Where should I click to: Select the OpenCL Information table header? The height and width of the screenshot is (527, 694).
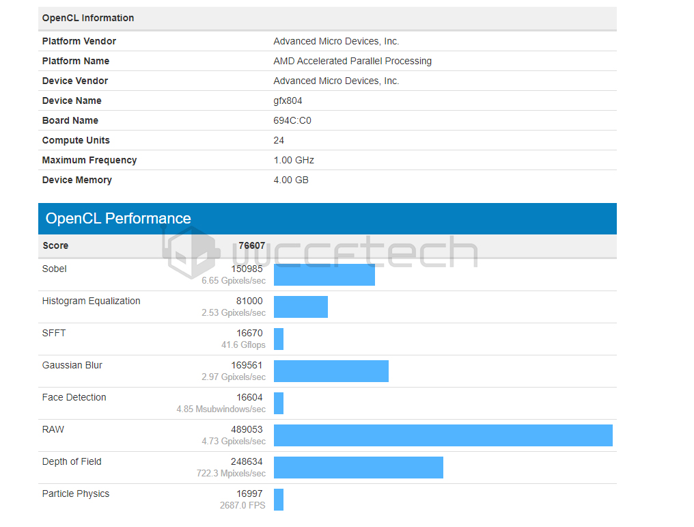[327, 18]
